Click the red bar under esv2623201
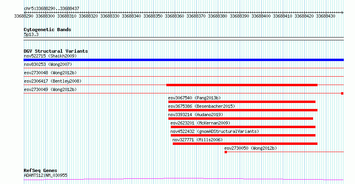355x184 pixels. 243,127
